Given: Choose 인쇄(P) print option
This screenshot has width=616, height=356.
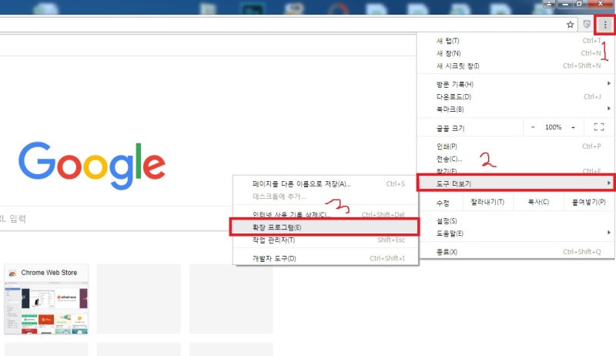Looking at the screenshot, I should (516, 146).
